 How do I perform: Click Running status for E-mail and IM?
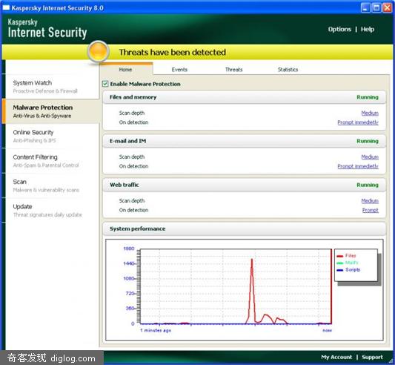tap(368, 141)
